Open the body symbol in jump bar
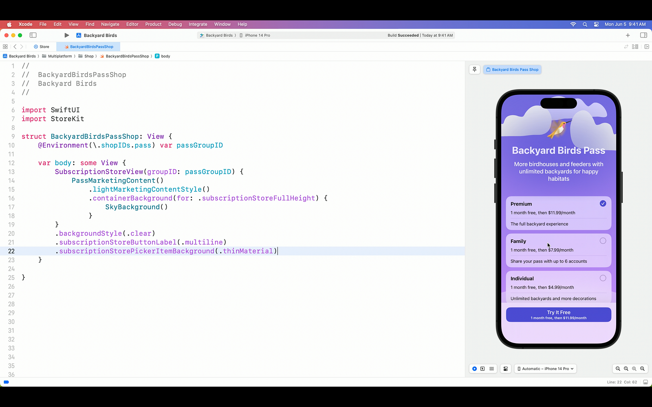This screenshot has height=407, width=652. tap(163, 56)
